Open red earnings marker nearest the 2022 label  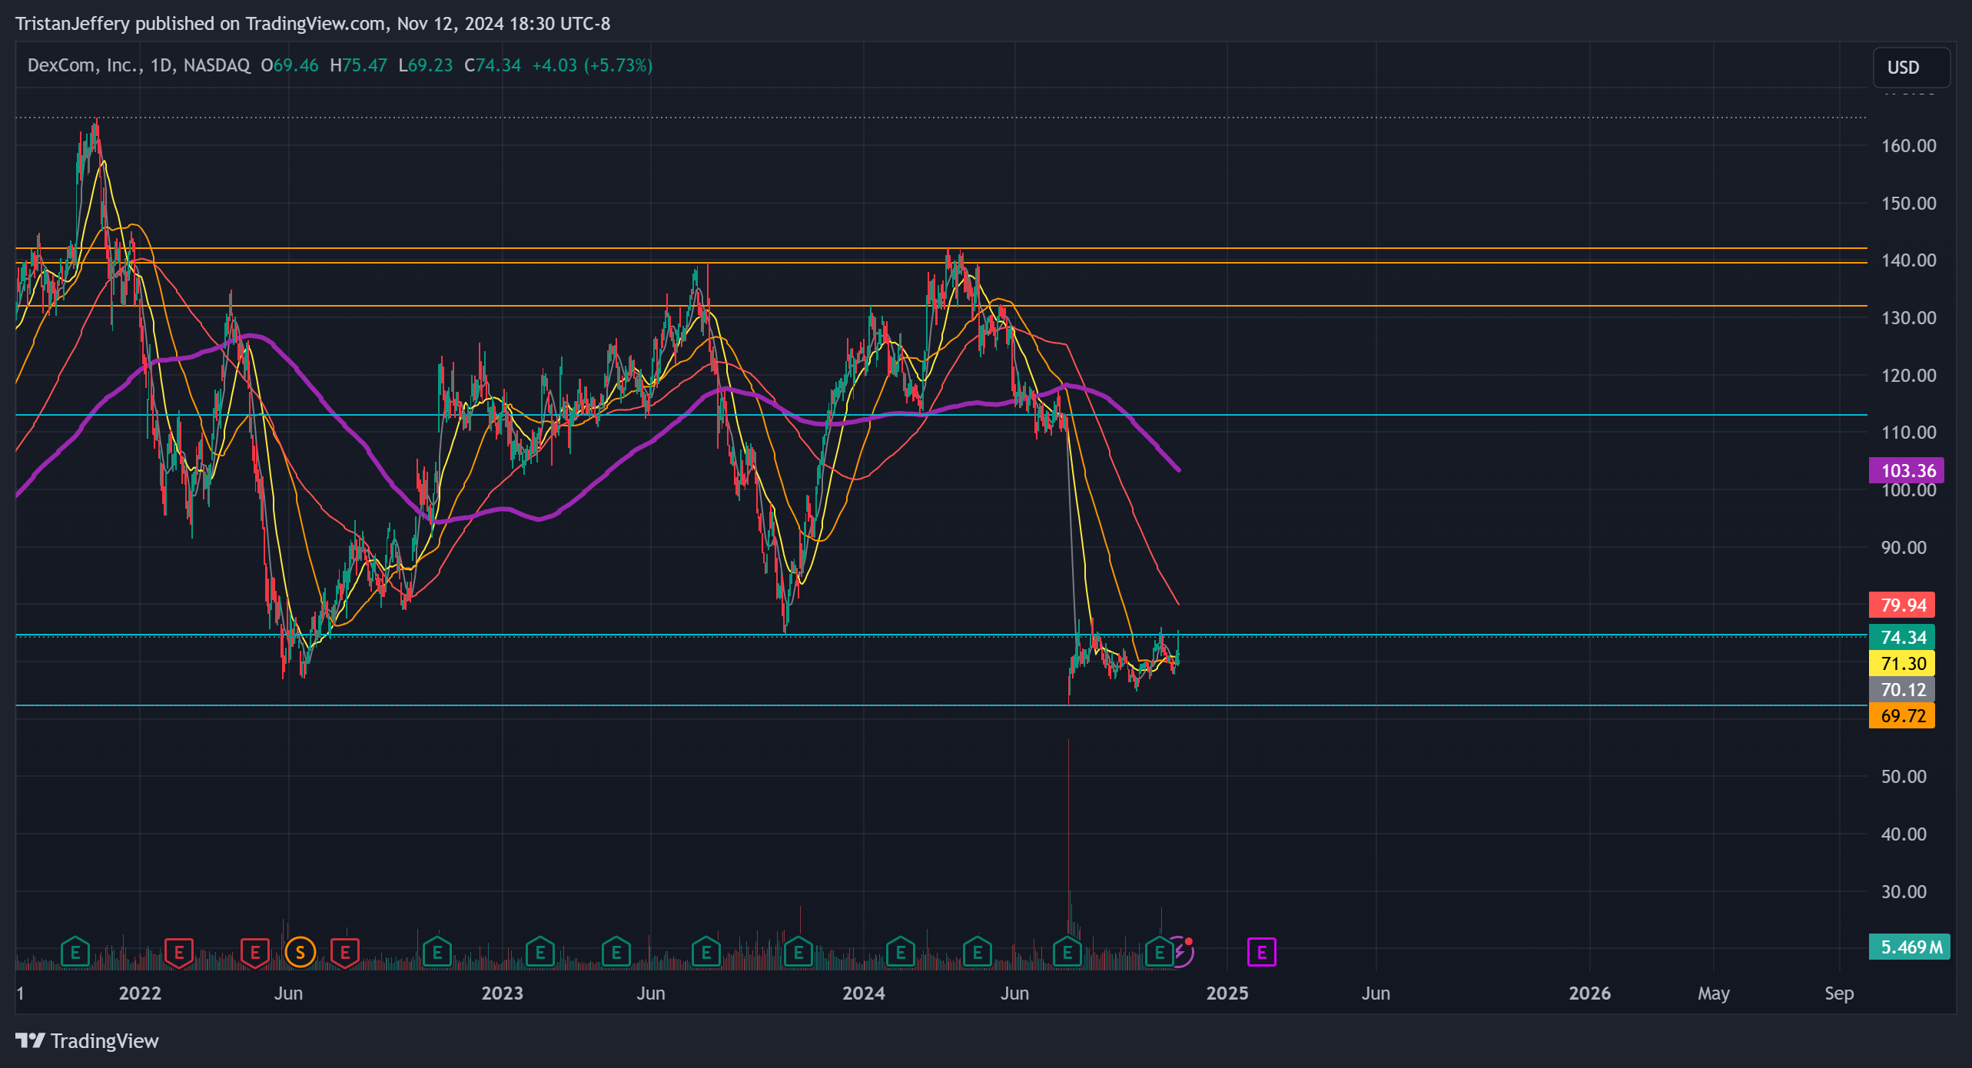point(179,953)
